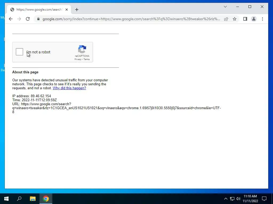This screenshot has height=204, width=273.
Task: Open the Chrome three-dot menu
Action: coord(262,19)
